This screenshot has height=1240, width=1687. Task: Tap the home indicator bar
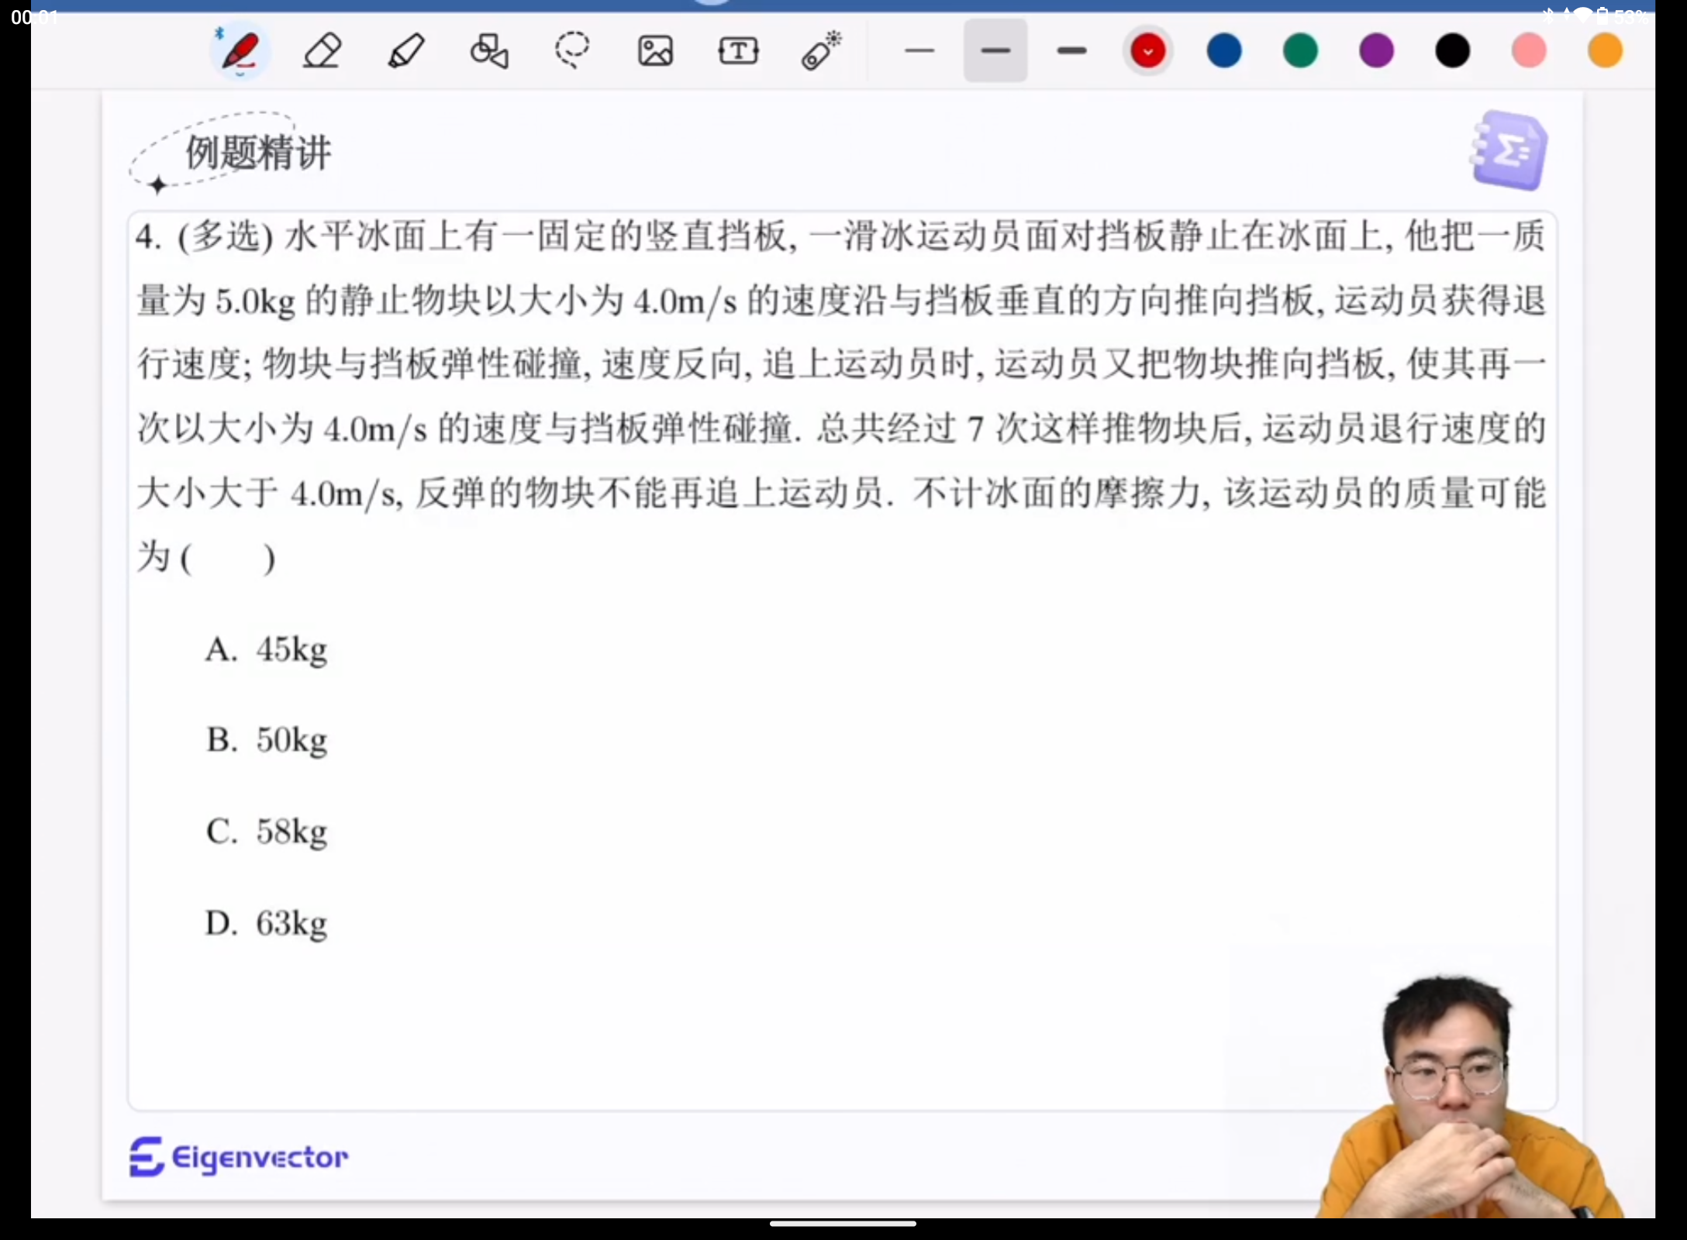tap(843, 1222)
